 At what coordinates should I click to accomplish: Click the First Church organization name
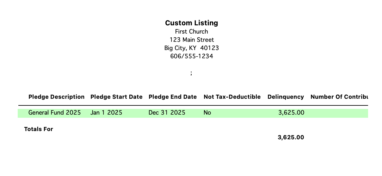[x=191, y=31]
